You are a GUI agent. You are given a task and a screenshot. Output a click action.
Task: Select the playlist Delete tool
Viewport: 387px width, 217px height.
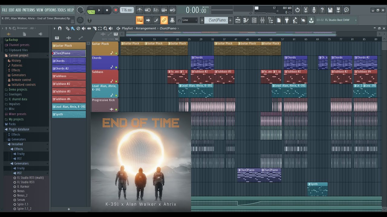tap(78, 28)
